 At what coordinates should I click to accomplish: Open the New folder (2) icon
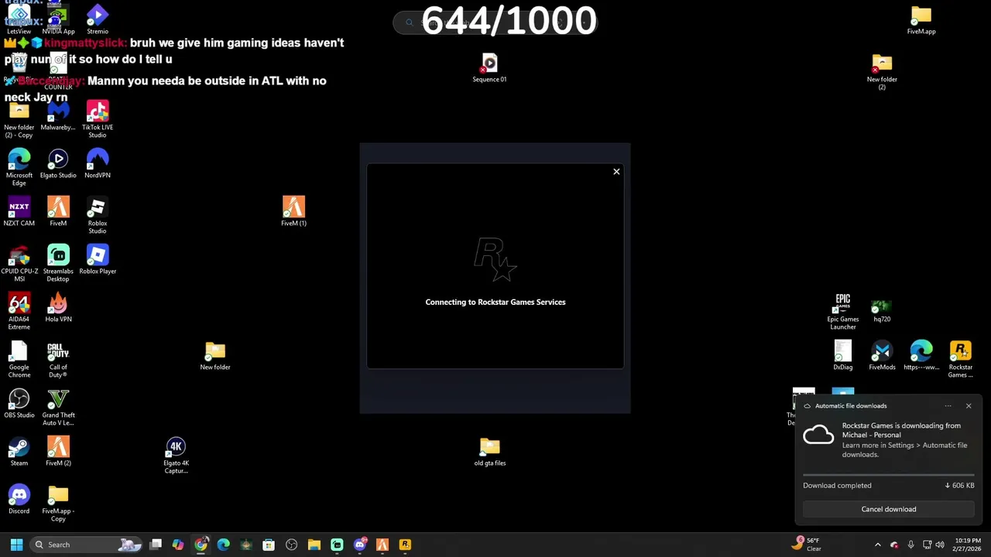coord(882,72)
